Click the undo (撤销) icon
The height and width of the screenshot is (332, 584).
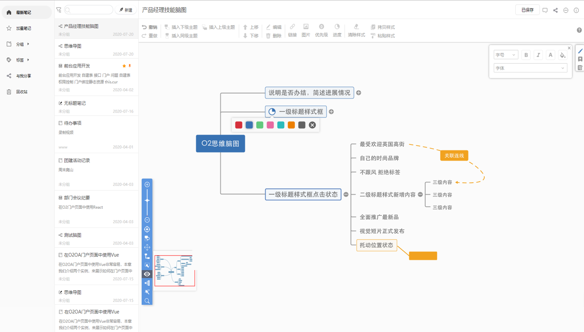[x=145, y=27]
